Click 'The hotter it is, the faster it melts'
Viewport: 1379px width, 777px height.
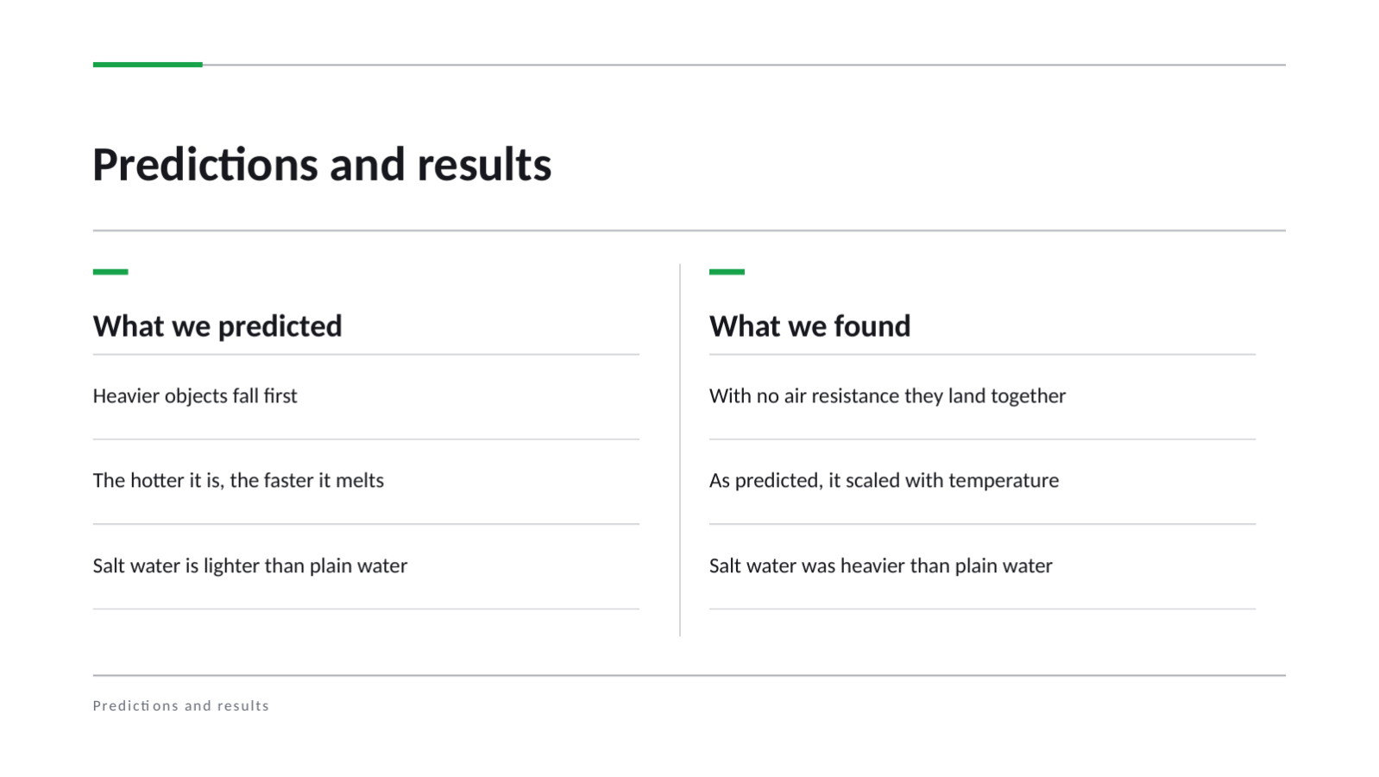pos(238,481)
